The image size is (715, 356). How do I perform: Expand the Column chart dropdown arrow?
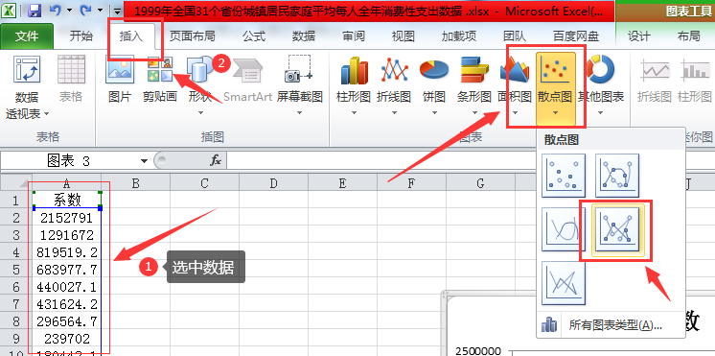tap(354, 112)
